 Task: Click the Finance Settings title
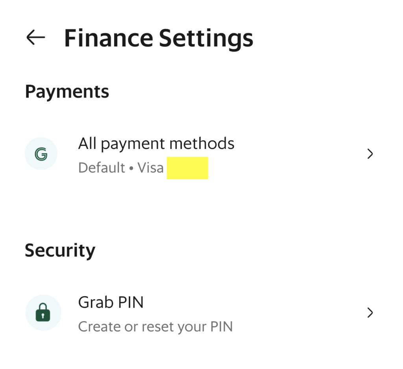coord(159,39)
